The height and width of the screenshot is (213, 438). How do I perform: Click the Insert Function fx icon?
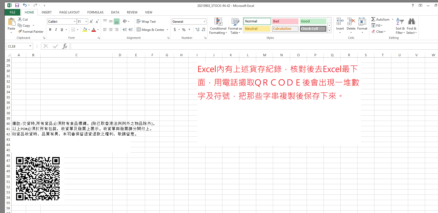[65, 46]
